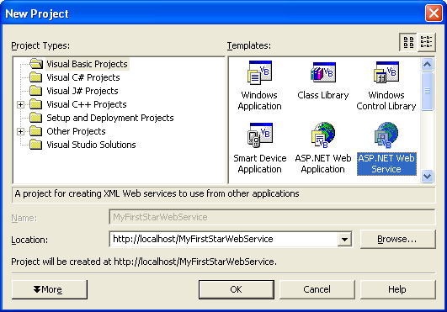This screenshot has height=312, width=447.
Task: Click the Templates scrollbar thumb
Action: click(427, 91)
